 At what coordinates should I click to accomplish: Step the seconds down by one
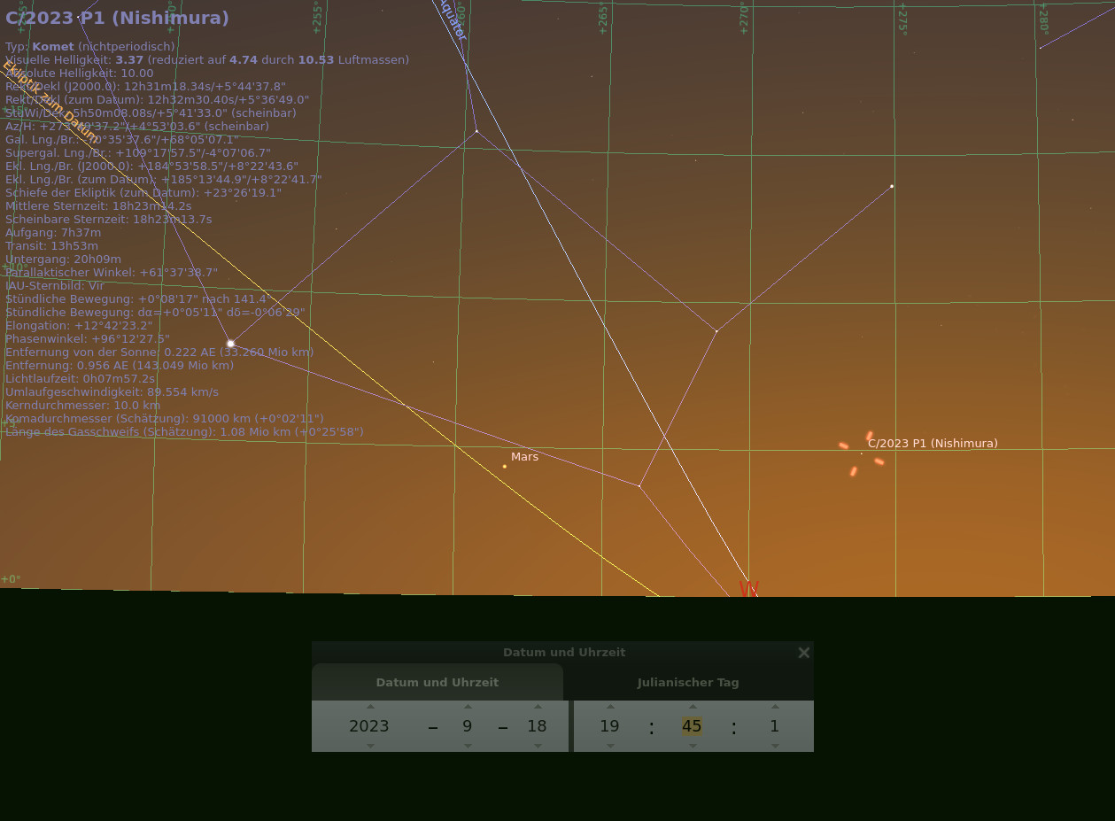775,746
